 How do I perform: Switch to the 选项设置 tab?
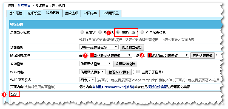coord(34,13)
